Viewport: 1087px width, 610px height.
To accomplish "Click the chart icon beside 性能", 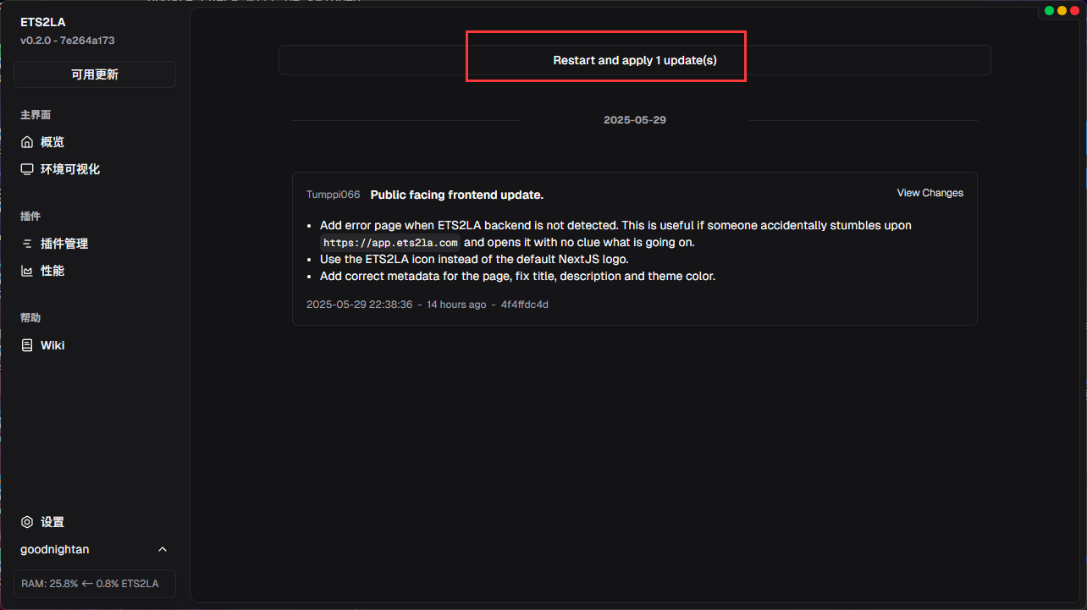I will pyautogui.click(x=27, y=271).
